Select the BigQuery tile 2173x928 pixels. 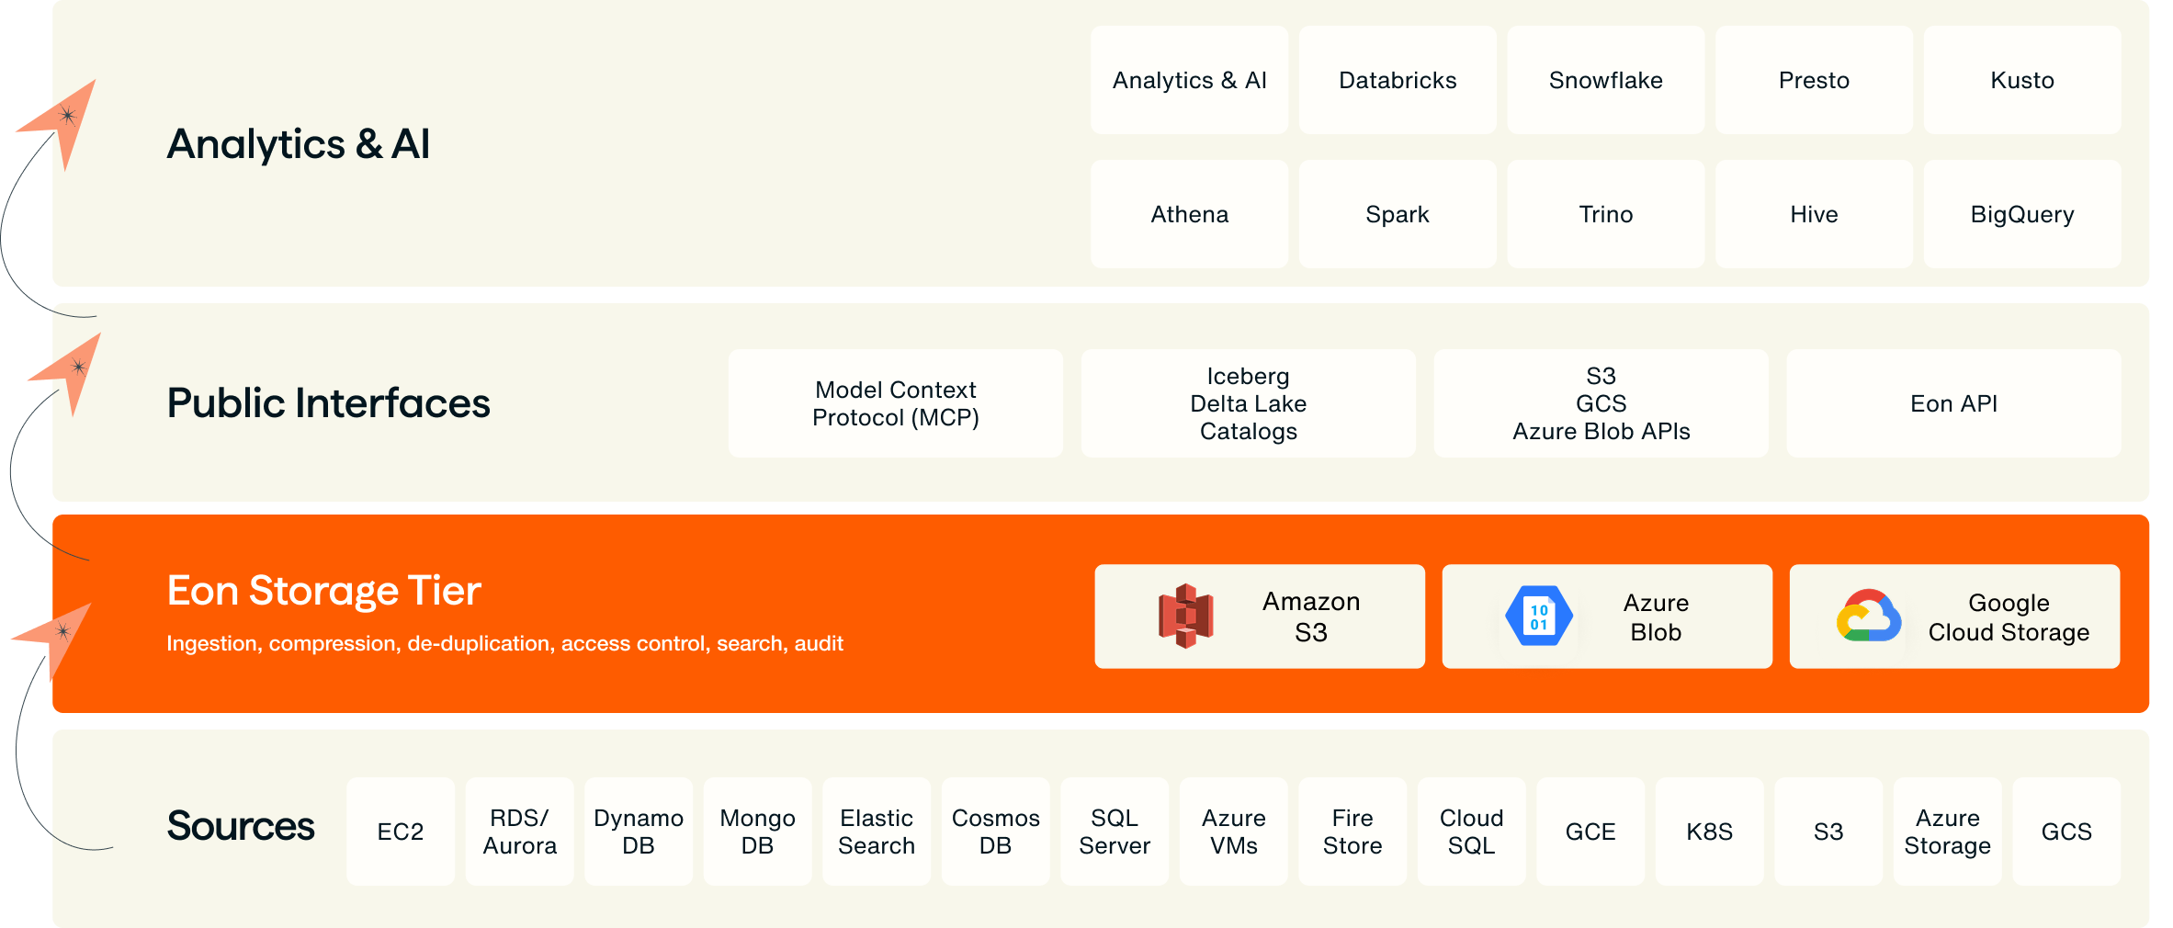coord(2022,214)
